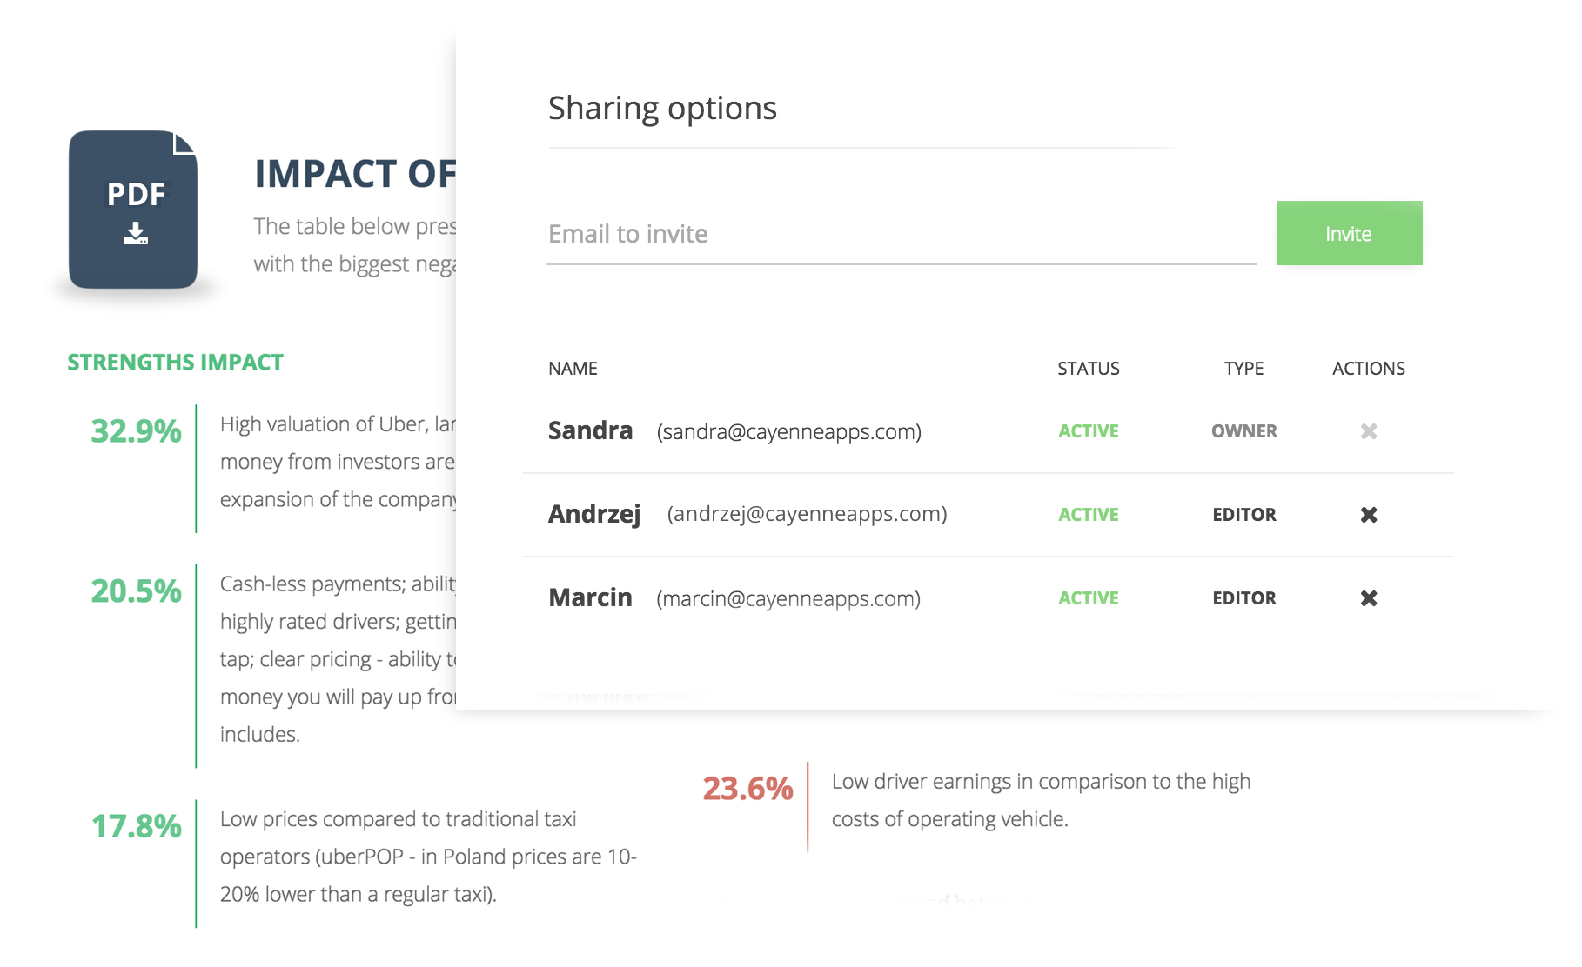
Task: Click Andrzej's ACTIVE status
Action: click(x=1088, y=515)
